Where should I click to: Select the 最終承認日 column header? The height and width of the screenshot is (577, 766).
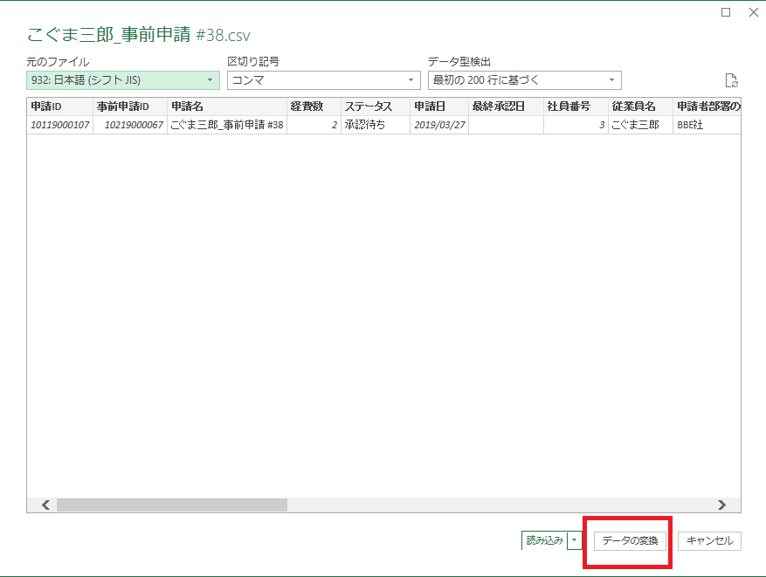[x=506, y=106]
